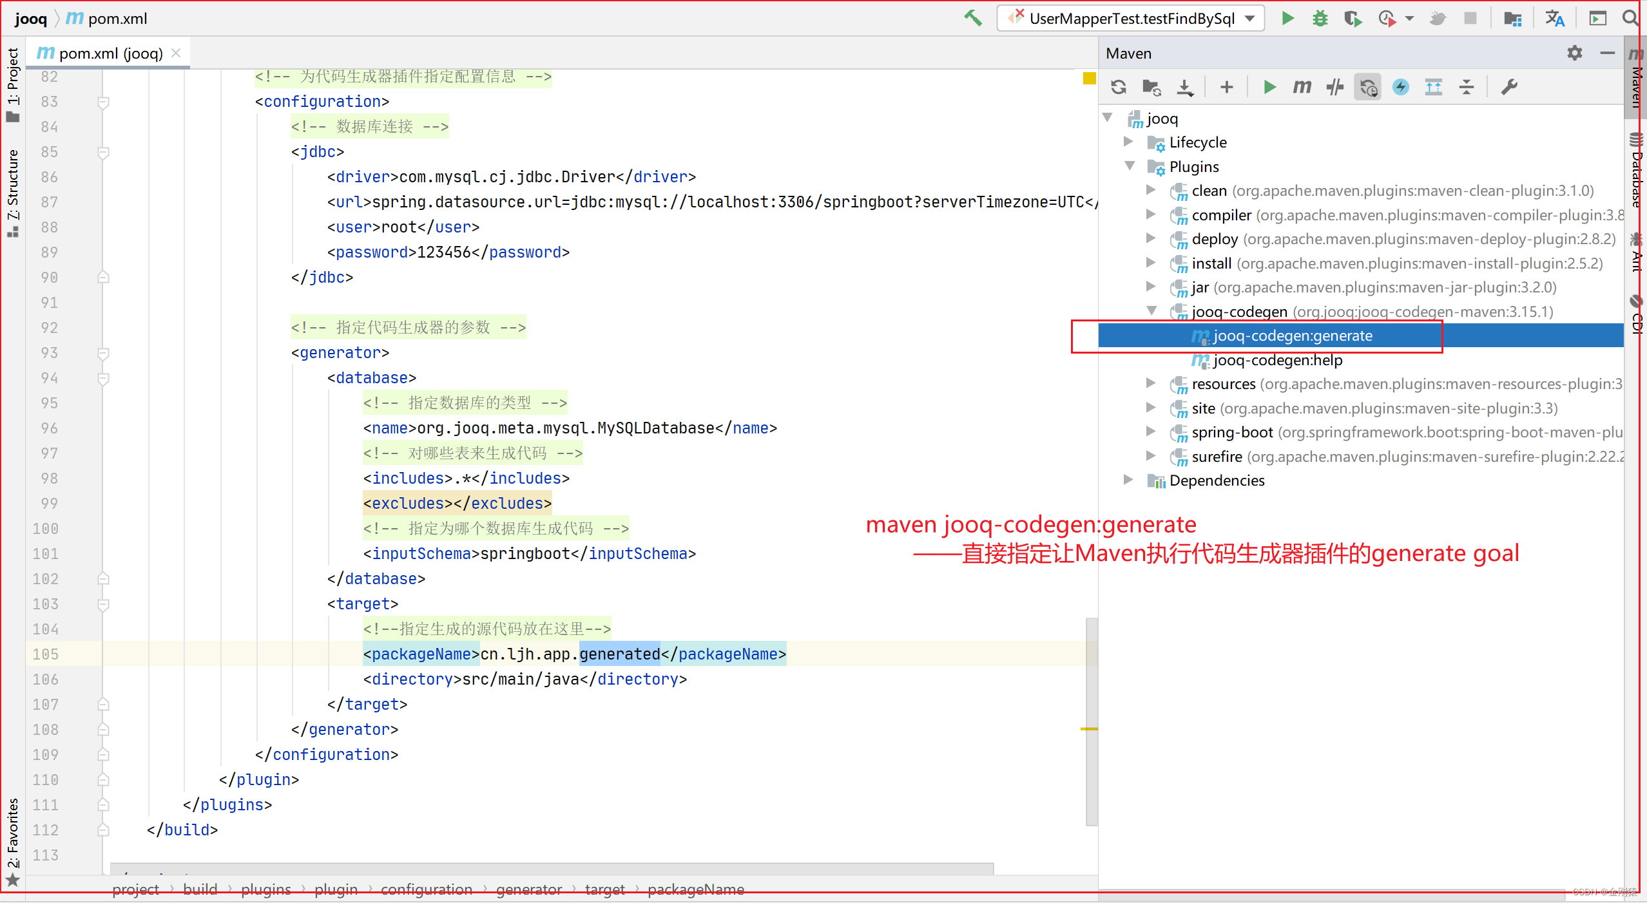Expand the Dependencies node
This screenshot has height=903, width=1647.
(1128, 480)
